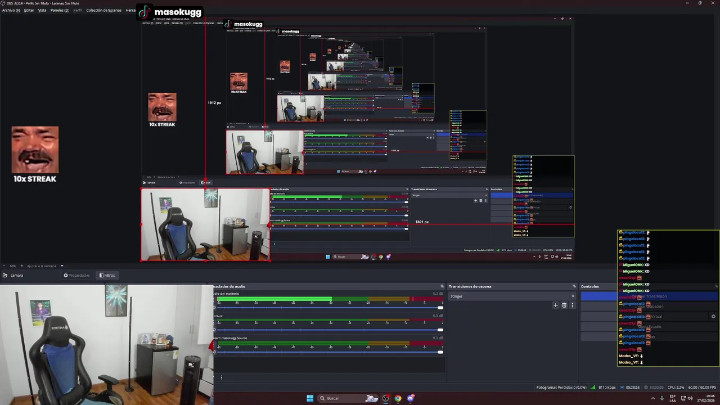Open virtual camera settings gear

click(713, 316)
